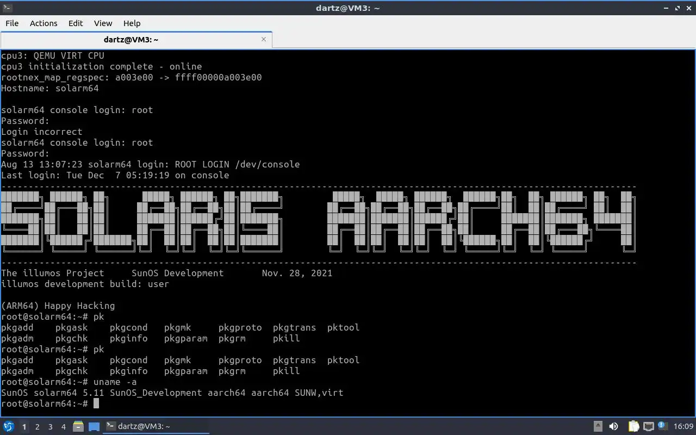The width and height of the screenshot is (696, 435).
Task: Switch to virtual desktop 2 in pager
Action: 37,427
